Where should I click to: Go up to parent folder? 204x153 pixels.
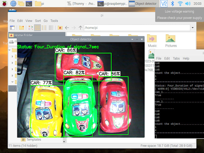click(80, 28)
